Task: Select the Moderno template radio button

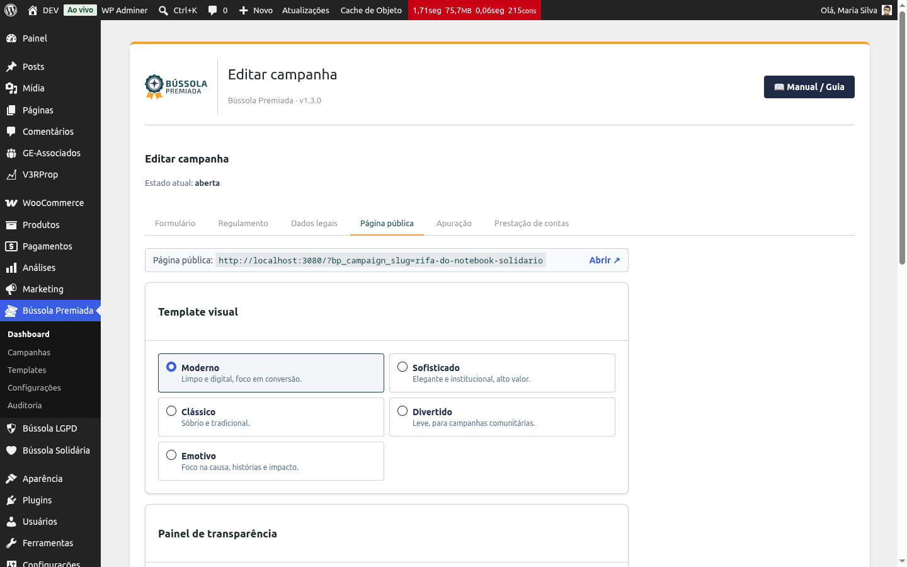Action: (171, 367)
